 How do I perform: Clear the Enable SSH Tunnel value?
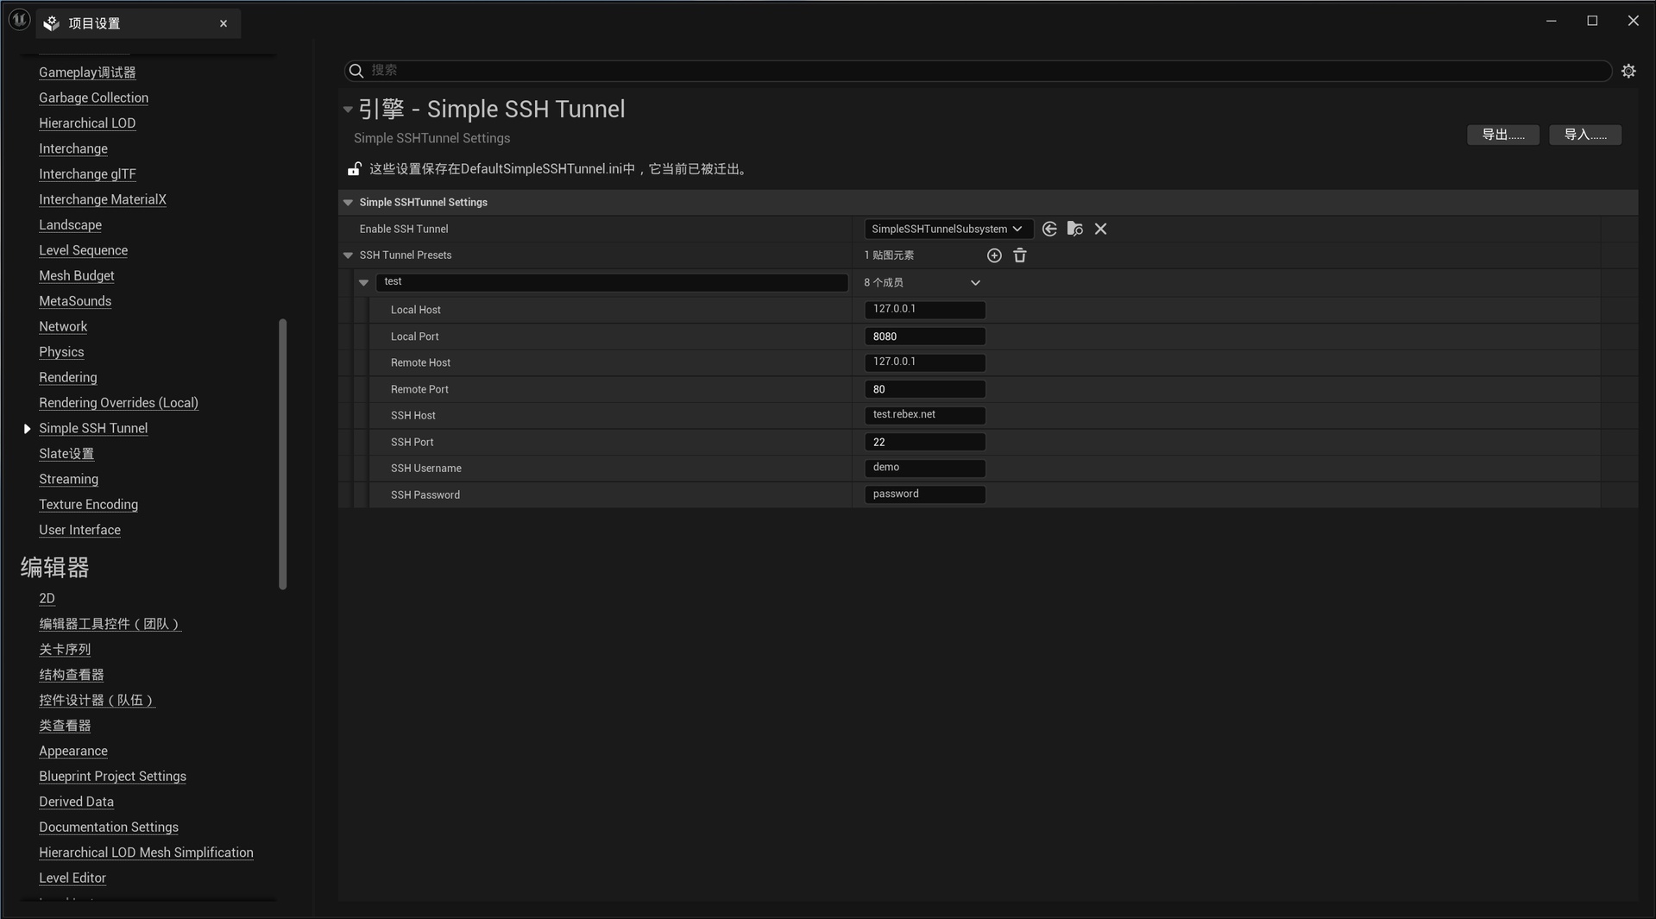tap(1100, 229)
